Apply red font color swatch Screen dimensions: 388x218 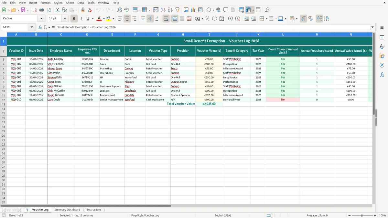100,19
